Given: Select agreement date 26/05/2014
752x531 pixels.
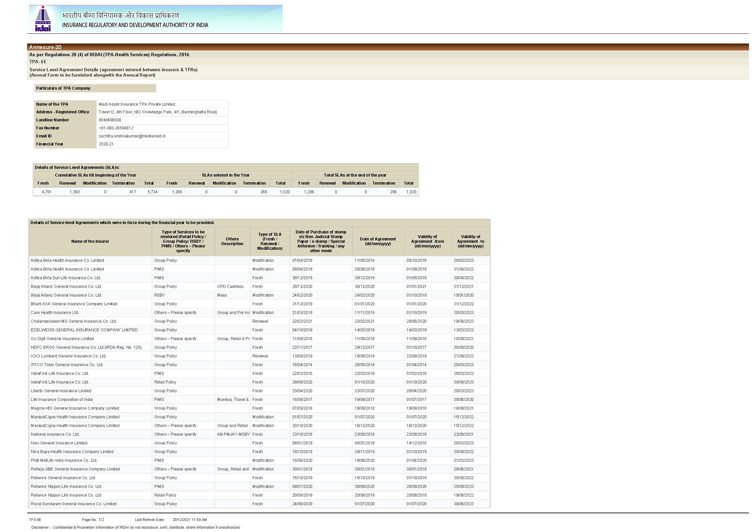Looking at the screenshot, I should pyautogui.click(x=365, y=365).
